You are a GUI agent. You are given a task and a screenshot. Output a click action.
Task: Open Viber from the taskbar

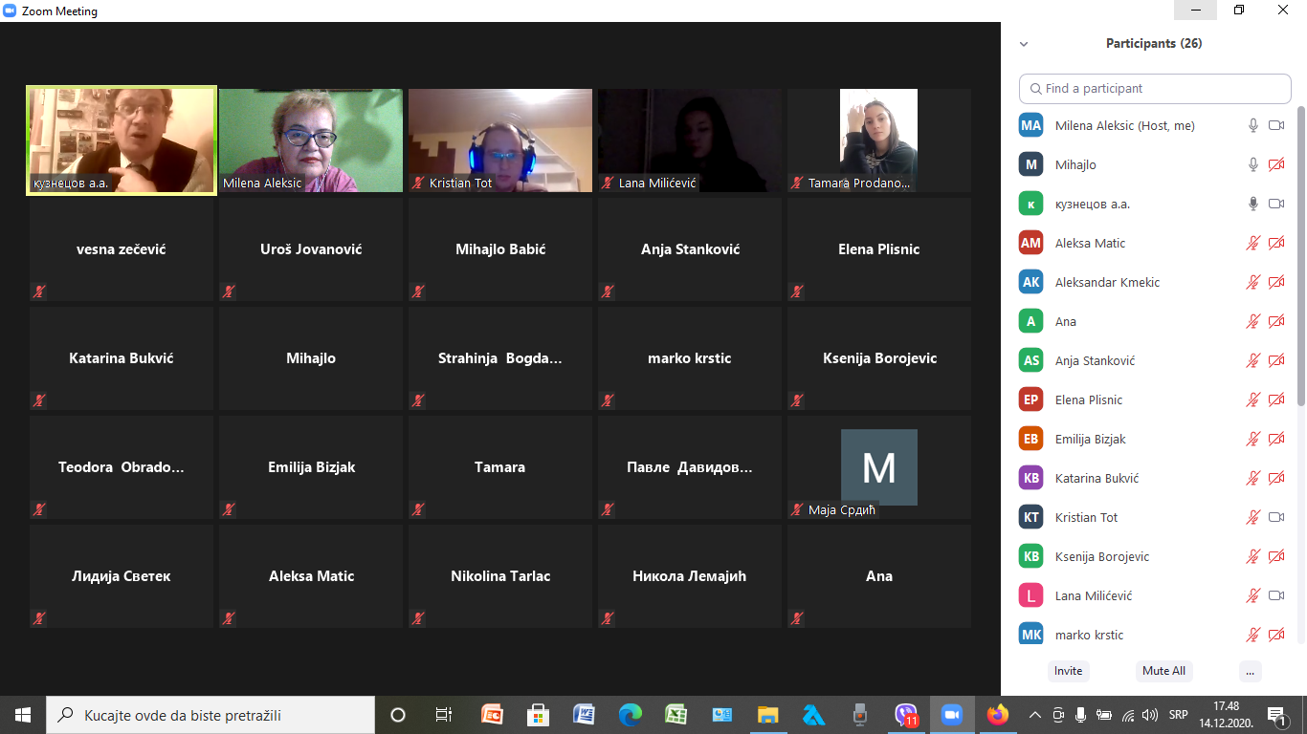905,714
